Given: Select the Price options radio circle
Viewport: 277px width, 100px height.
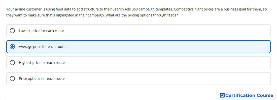Looking at the screenshot, I should (x=12, y=79).
